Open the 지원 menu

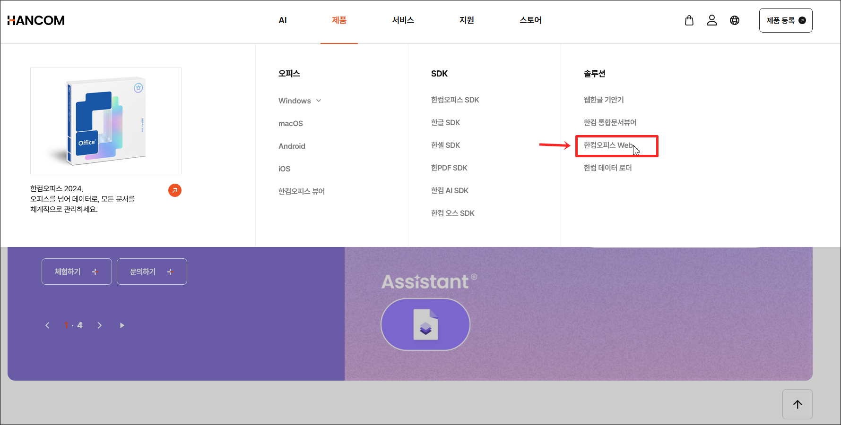pyautogui.click(x=467, y=20)
